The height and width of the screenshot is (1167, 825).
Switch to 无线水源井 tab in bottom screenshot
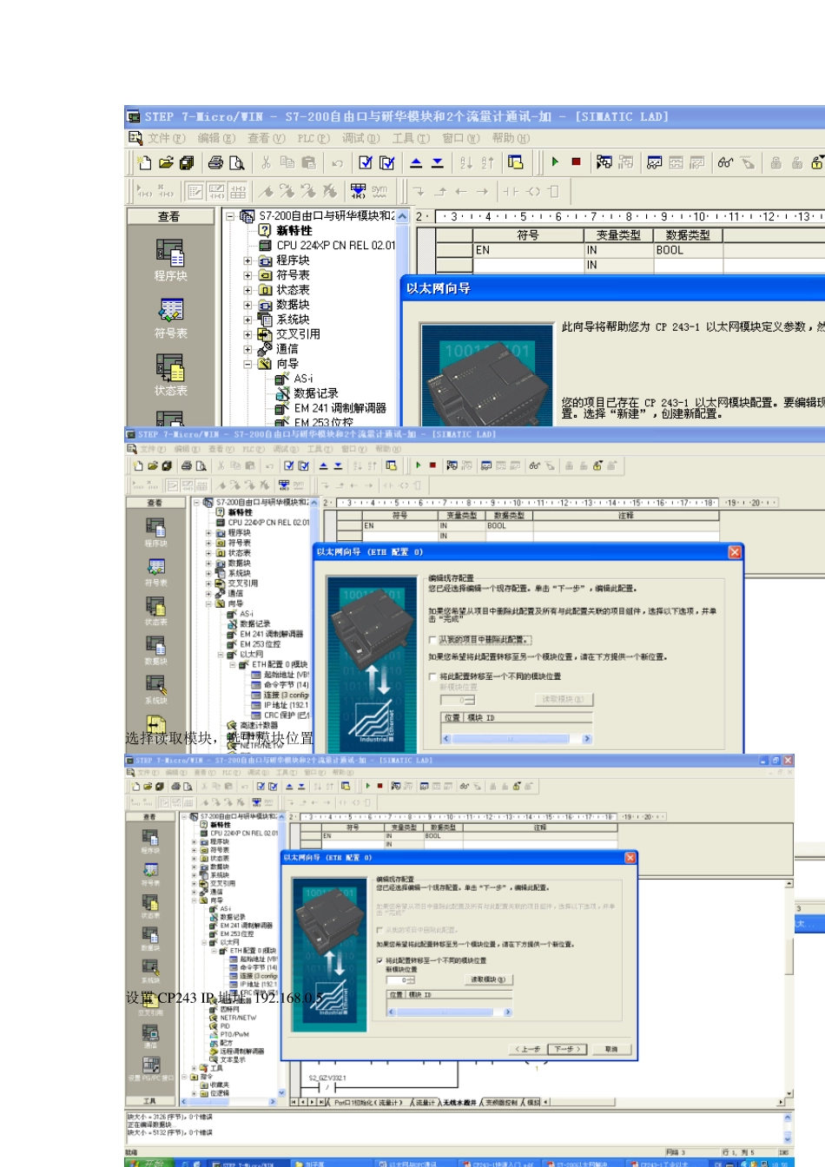[459, 1102]
